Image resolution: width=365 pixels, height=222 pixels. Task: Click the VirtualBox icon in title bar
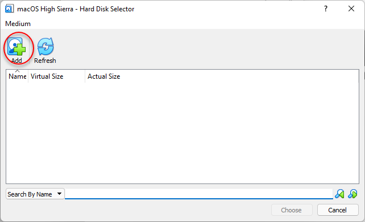pos(9,9)
